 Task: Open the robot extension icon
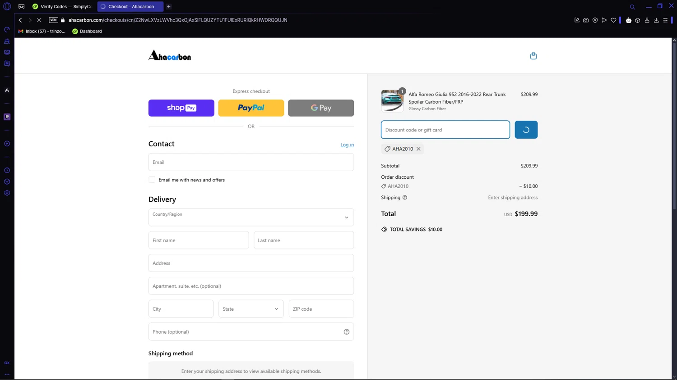(629, 20)
